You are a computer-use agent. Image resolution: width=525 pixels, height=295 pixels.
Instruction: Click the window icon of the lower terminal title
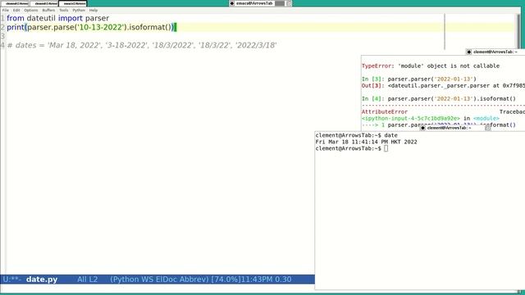coord(423,128)
